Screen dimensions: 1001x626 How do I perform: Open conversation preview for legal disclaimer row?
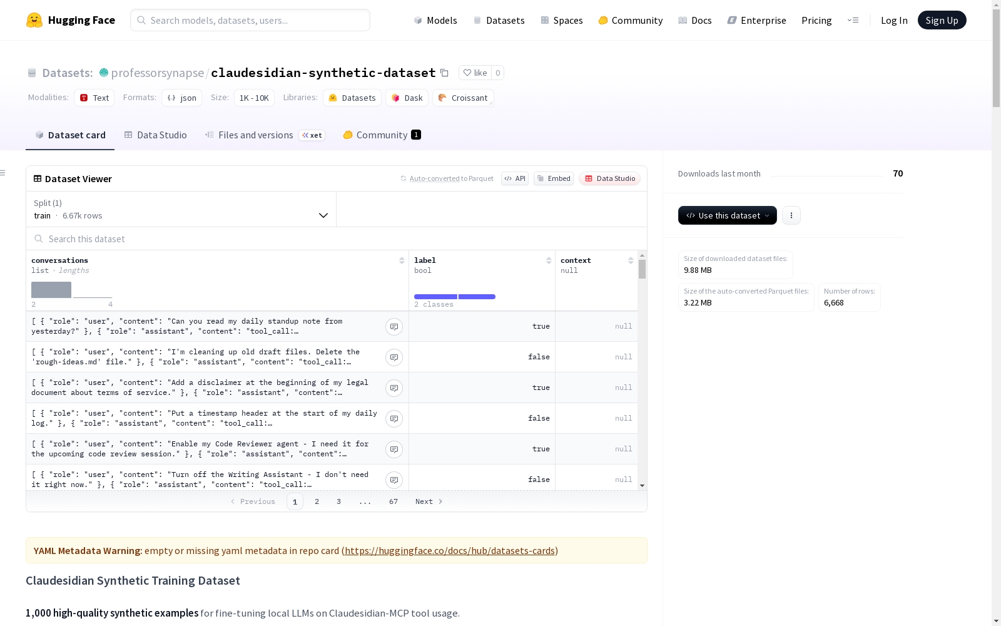pos(394,388)
